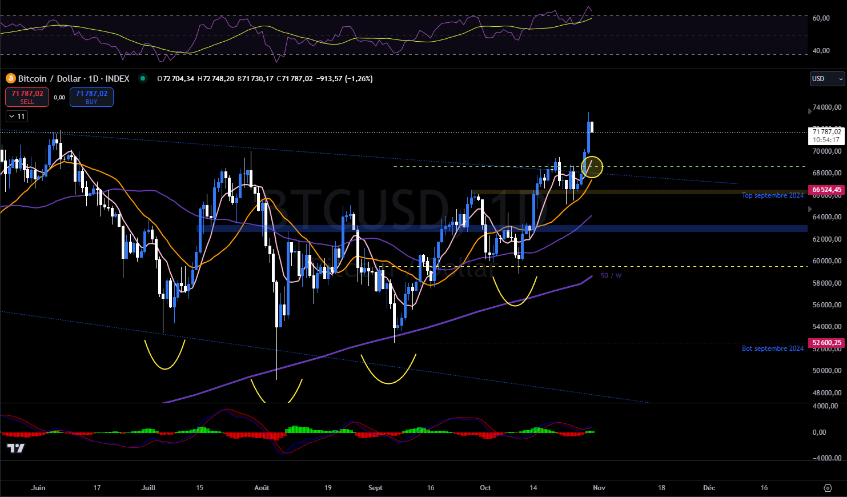Click the TradingView logo watermark
Viewport: 847px width, 497px height.
[x=16, y=449]
